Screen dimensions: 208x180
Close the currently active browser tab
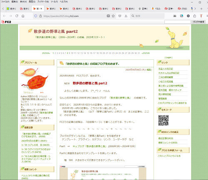41,9
